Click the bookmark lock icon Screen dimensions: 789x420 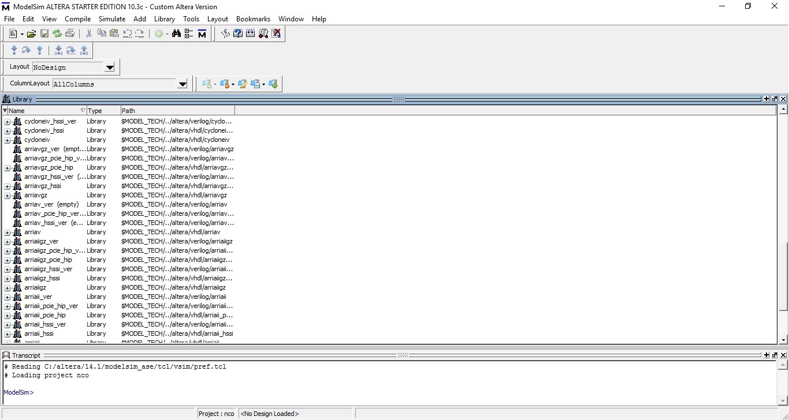[226, 84]
